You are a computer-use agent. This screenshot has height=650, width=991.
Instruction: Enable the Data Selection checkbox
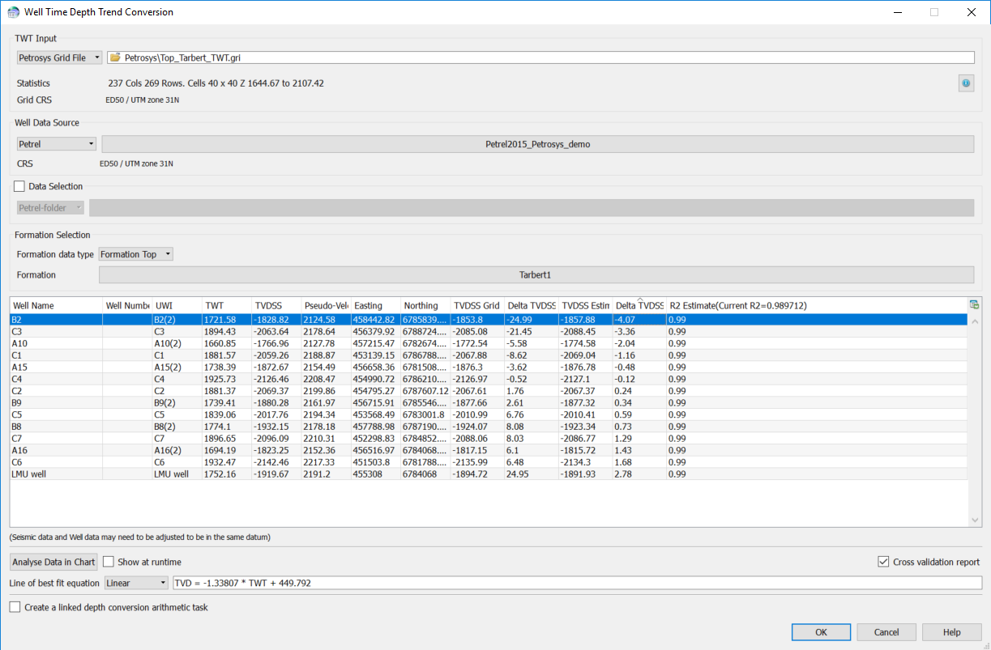click(x=19, y=186)
